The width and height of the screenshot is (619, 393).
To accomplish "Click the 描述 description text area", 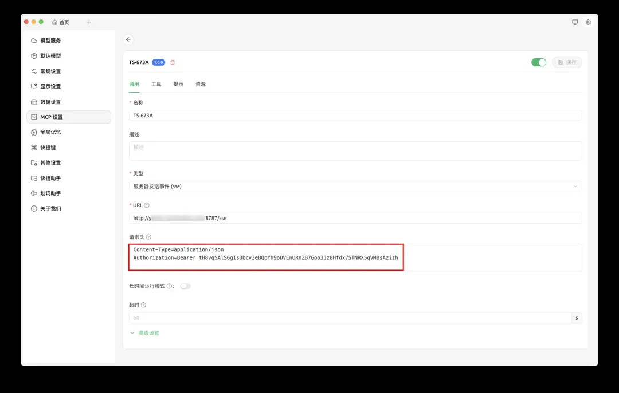I will point(355,150).
